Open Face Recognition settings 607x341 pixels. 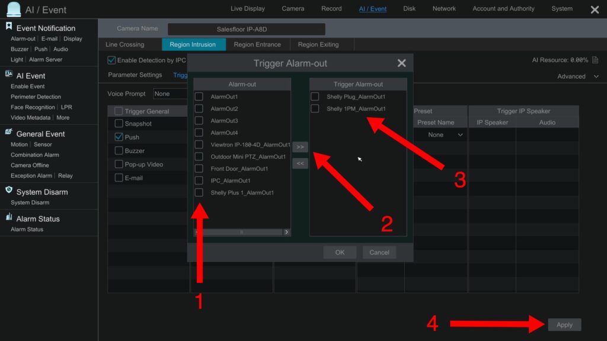(x=33, y=107)
